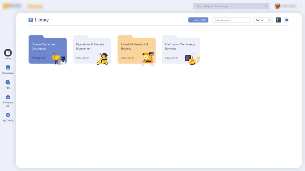Click the search magnifier icon
This screenshot has width=305, height=171.
click(265, 6)
